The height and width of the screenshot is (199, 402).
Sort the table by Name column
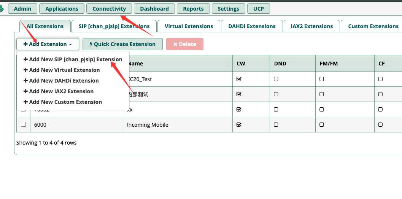135,64
